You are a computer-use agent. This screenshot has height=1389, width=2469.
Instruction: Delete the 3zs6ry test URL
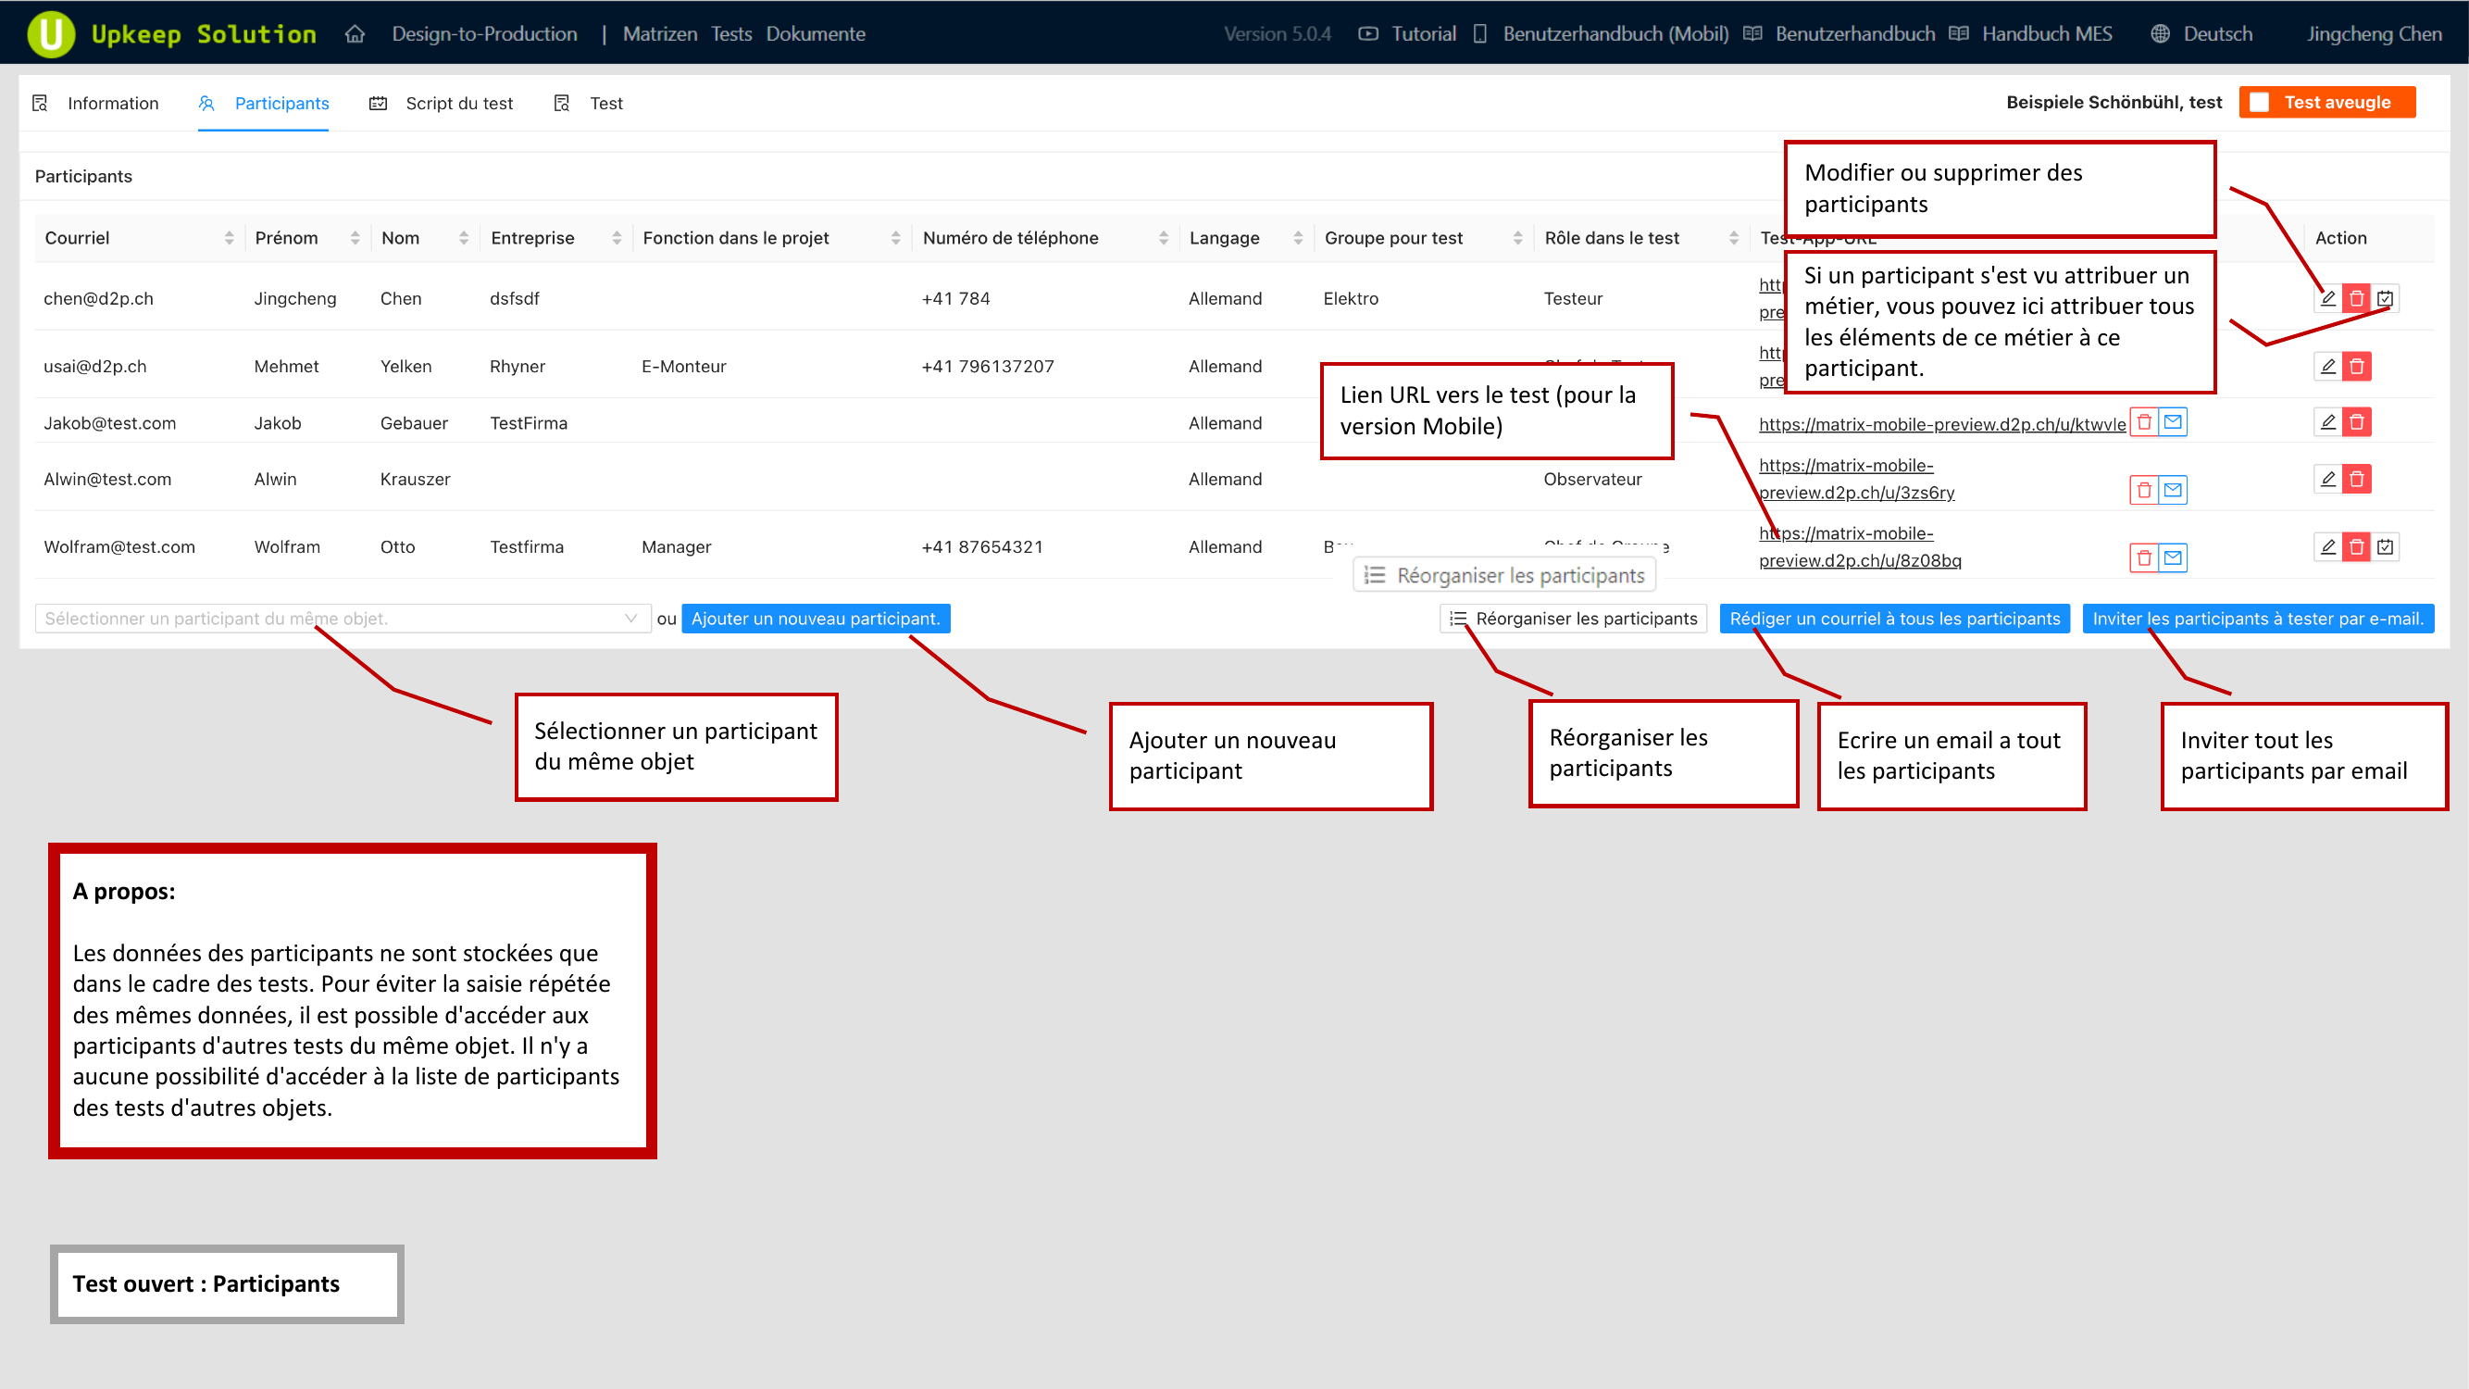pos(2144,490)
